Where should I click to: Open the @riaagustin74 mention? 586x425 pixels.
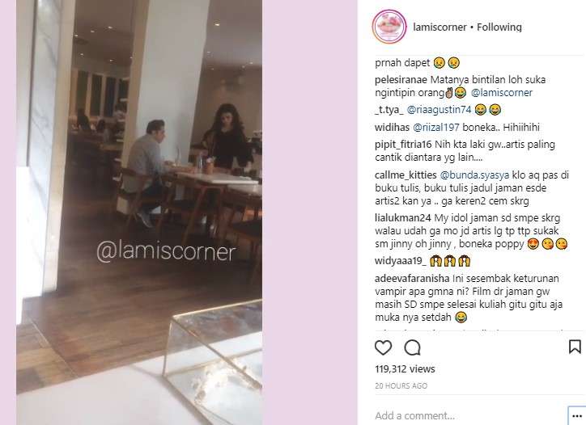pyautogui.click(x=439, y=110)
